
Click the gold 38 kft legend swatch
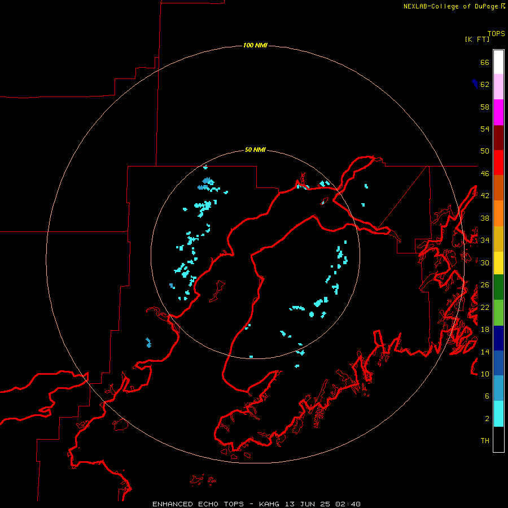click(x=498, y=239)
